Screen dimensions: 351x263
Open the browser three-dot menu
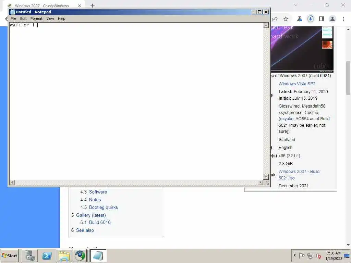343,19
